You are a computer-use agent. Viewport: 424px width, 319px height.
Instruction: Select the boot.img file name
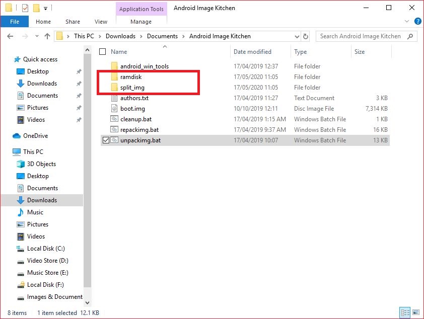point(132,109)
